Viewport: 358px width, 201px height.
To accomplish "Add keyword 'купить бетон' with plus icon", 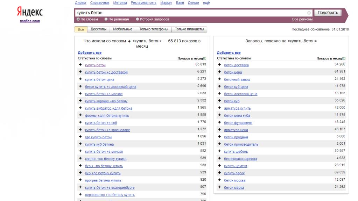I will coord(80,65).
